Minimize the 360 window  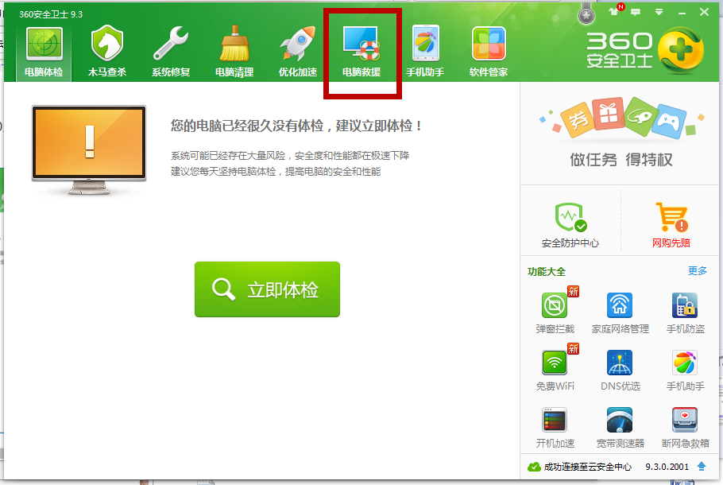pos(682,13)
